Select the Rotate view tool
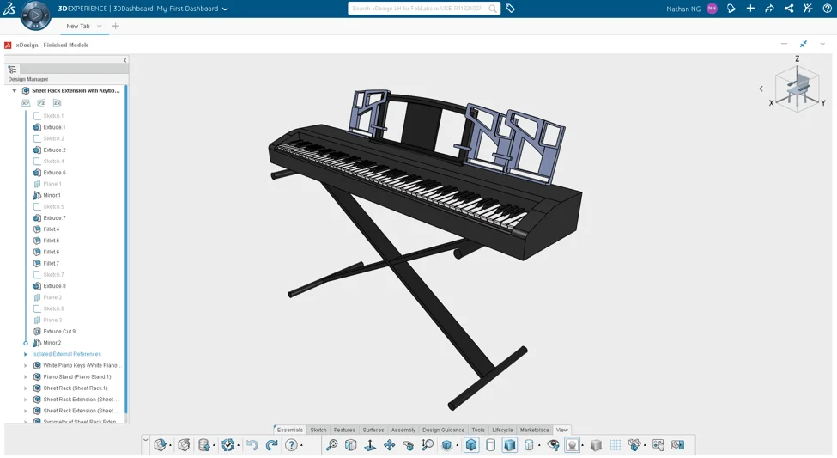Viewport: 837px width, 458px height. coord(409,444)
